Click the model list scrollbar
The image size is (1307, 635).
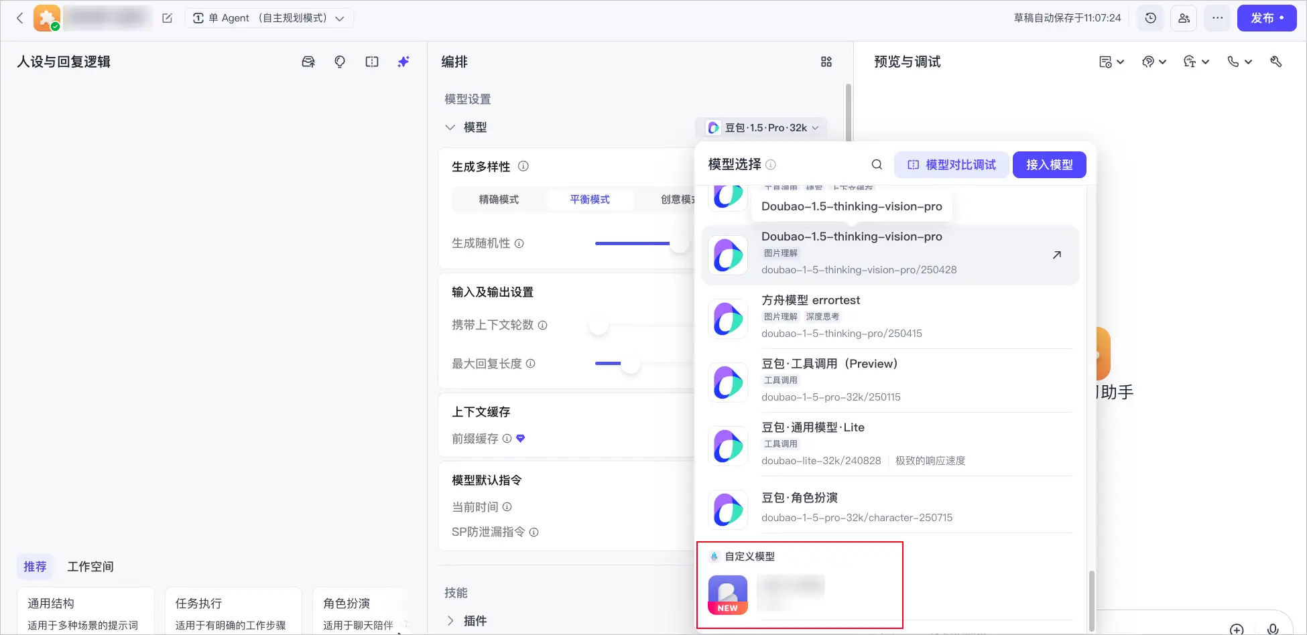[x=1091, y=600]
